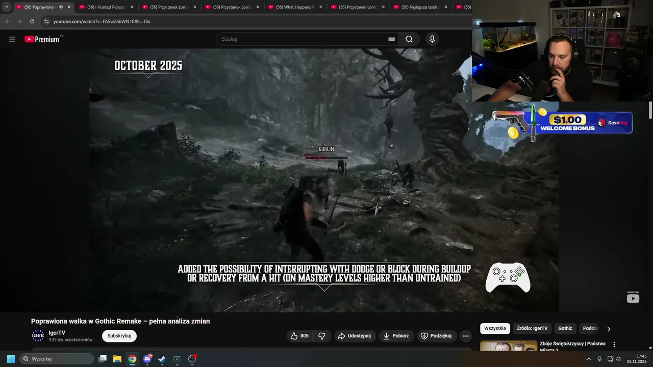The width and height of the screenshot is (653, 367).
Task: Show hidden system tray icons
Action: pos(588,359)
